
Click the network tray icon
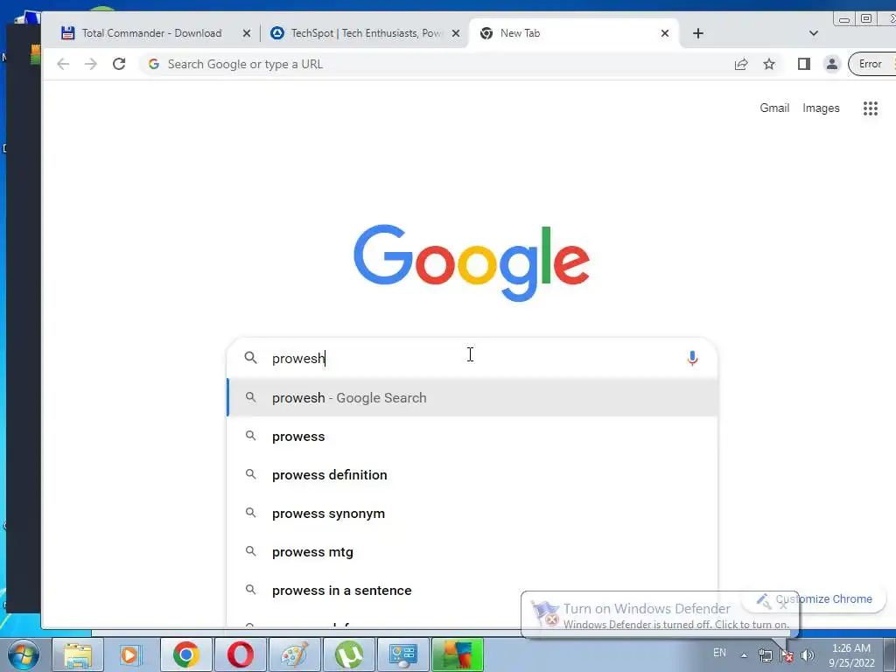click(765, 654)
